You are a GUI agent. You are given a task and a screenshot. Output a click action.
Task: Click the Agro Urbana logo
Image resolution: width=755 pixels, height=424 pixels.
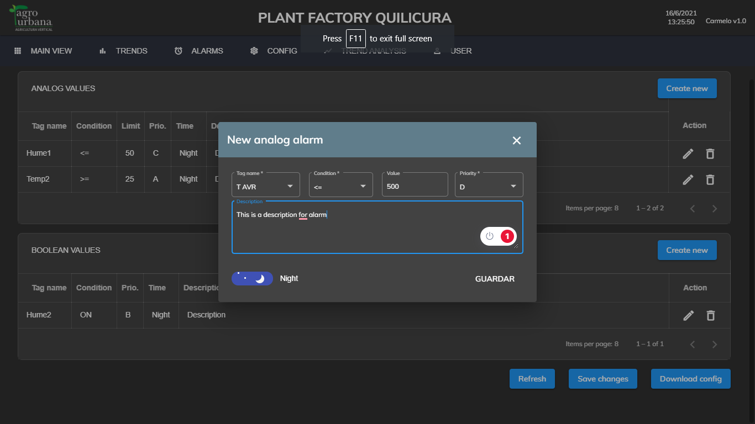[x=32, y=18]
